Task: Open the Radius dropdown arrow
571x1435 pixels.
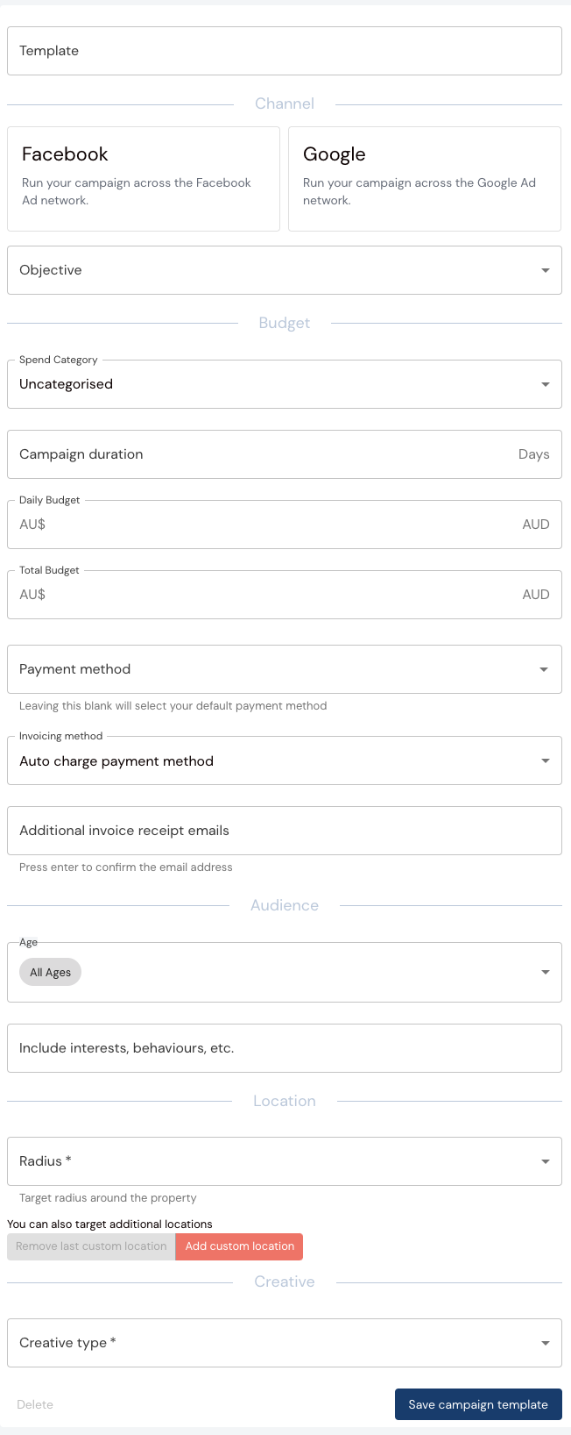Action: click(546, 1161)
